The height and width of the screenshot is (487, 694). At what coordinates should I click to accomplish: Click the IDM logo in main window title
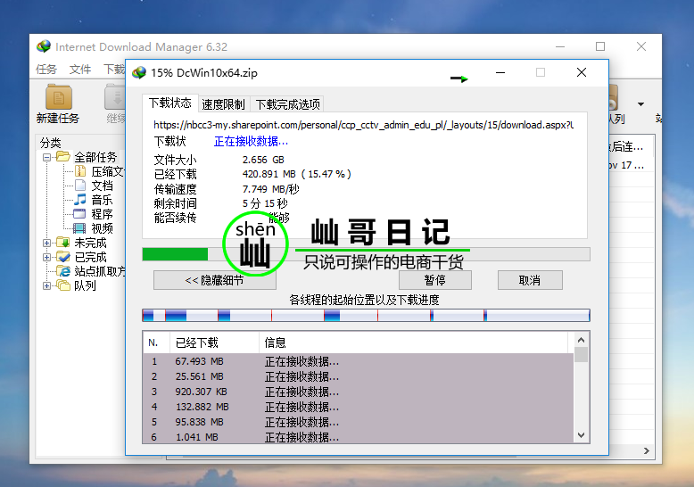[x=44, y=46]
